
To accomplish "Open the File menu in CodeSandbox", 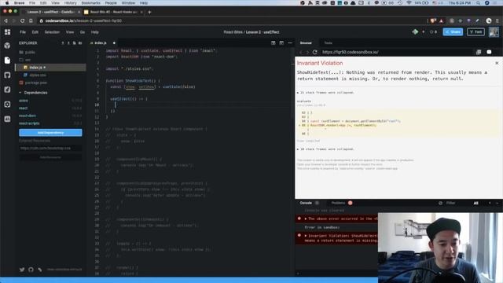I will [x=23, y=32].
